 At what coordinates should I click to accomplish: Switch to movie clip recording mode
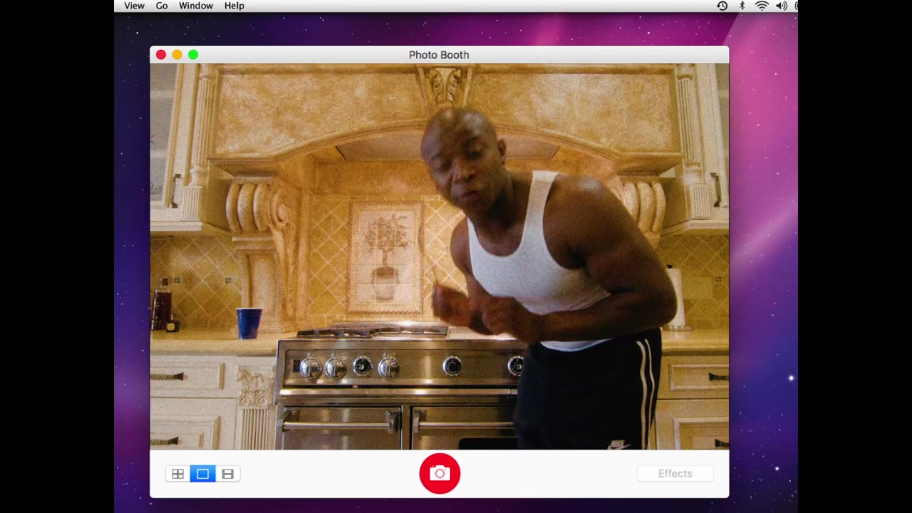click(x=228, y=474)
